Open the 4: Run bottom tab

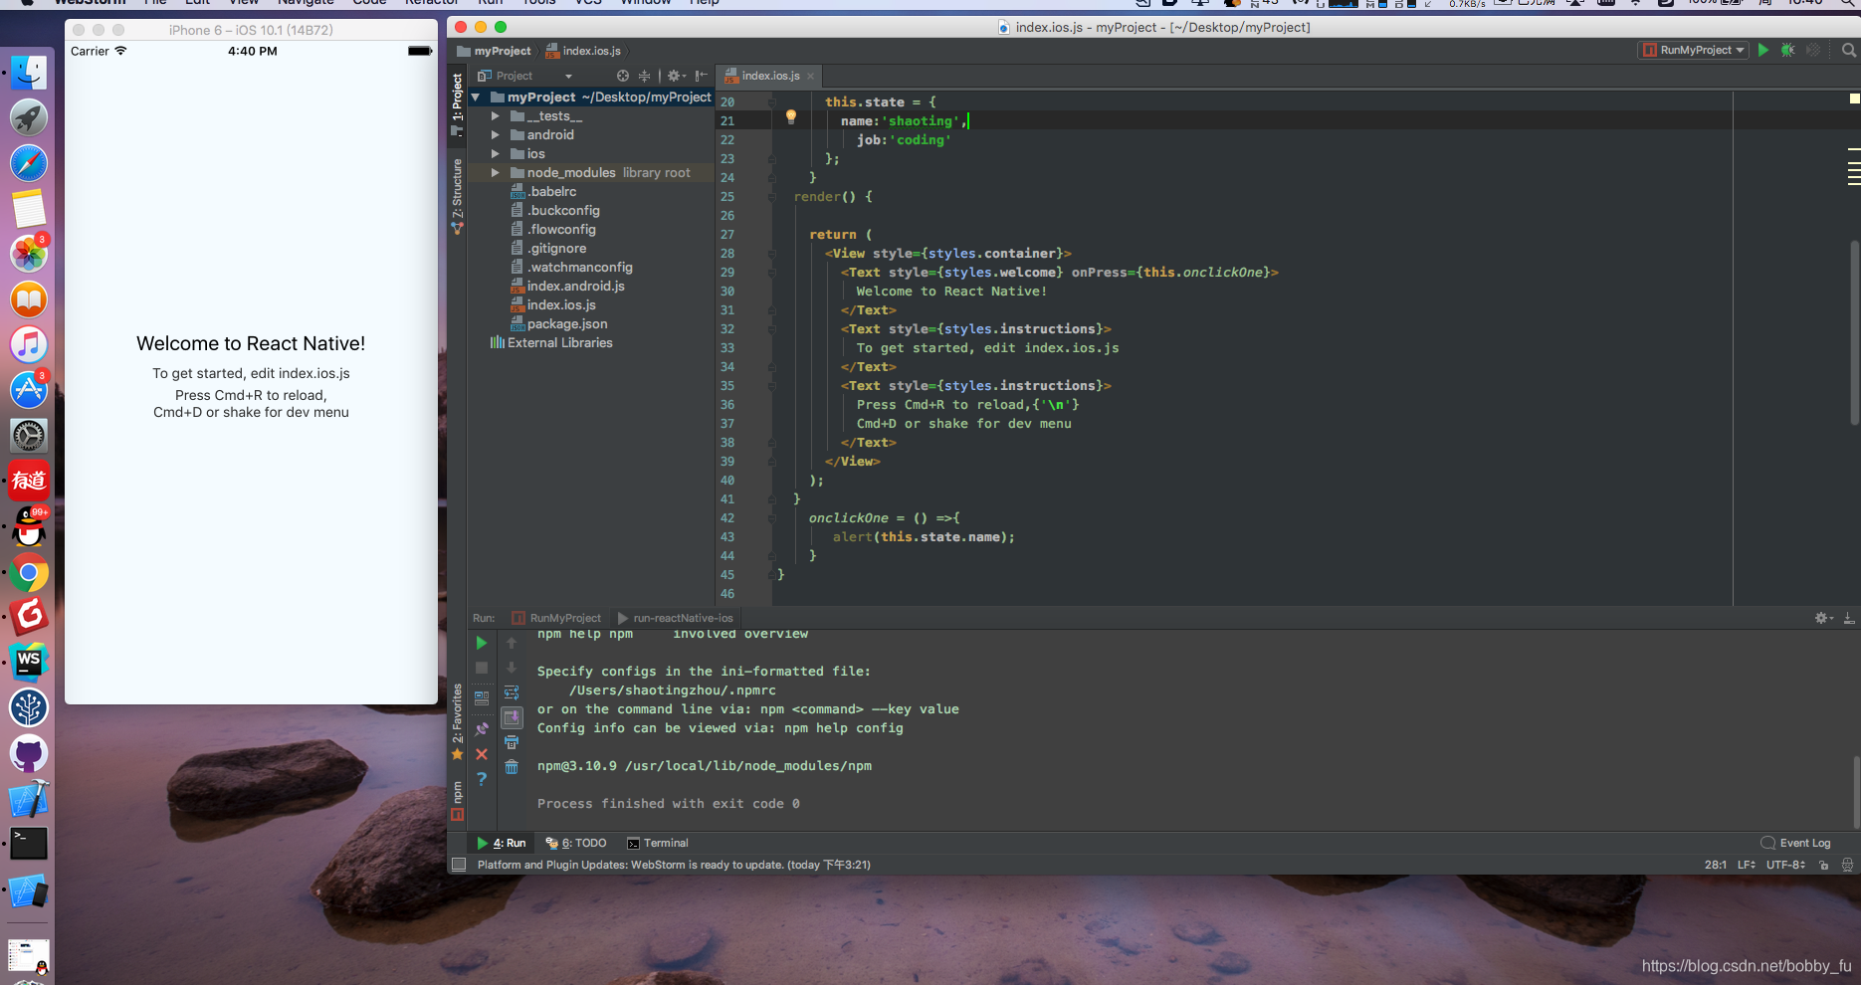point(501,843)
